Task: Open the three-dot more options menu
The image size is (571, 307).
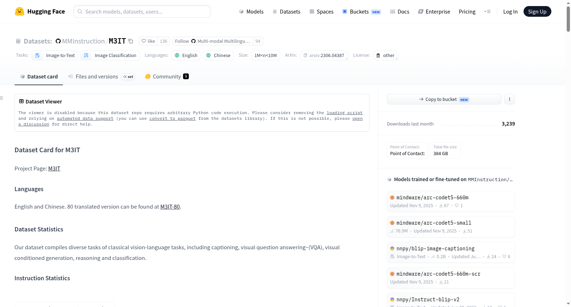Action: 510,99
